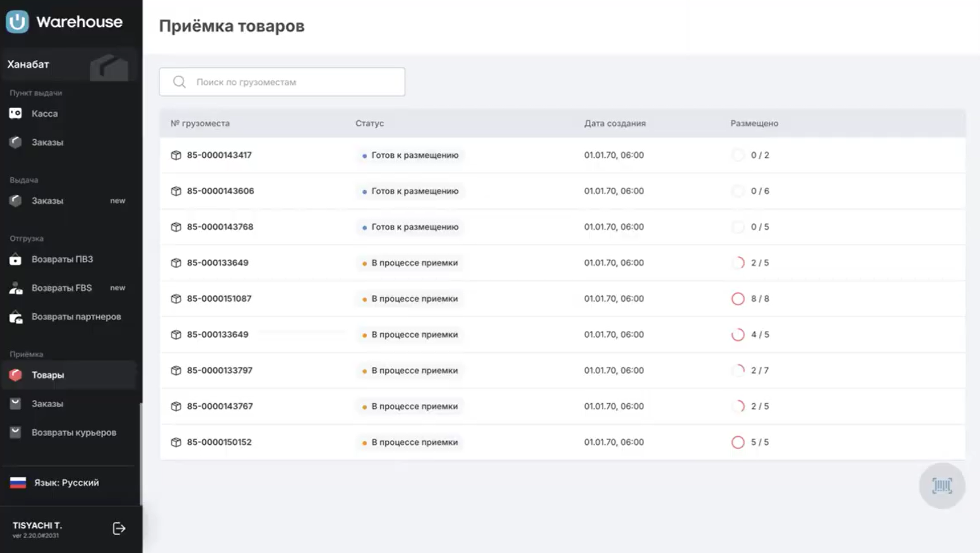This screenshot has height=553, width=980.
Task: Click the Warehouse logo icon
Action: (18, 22)
